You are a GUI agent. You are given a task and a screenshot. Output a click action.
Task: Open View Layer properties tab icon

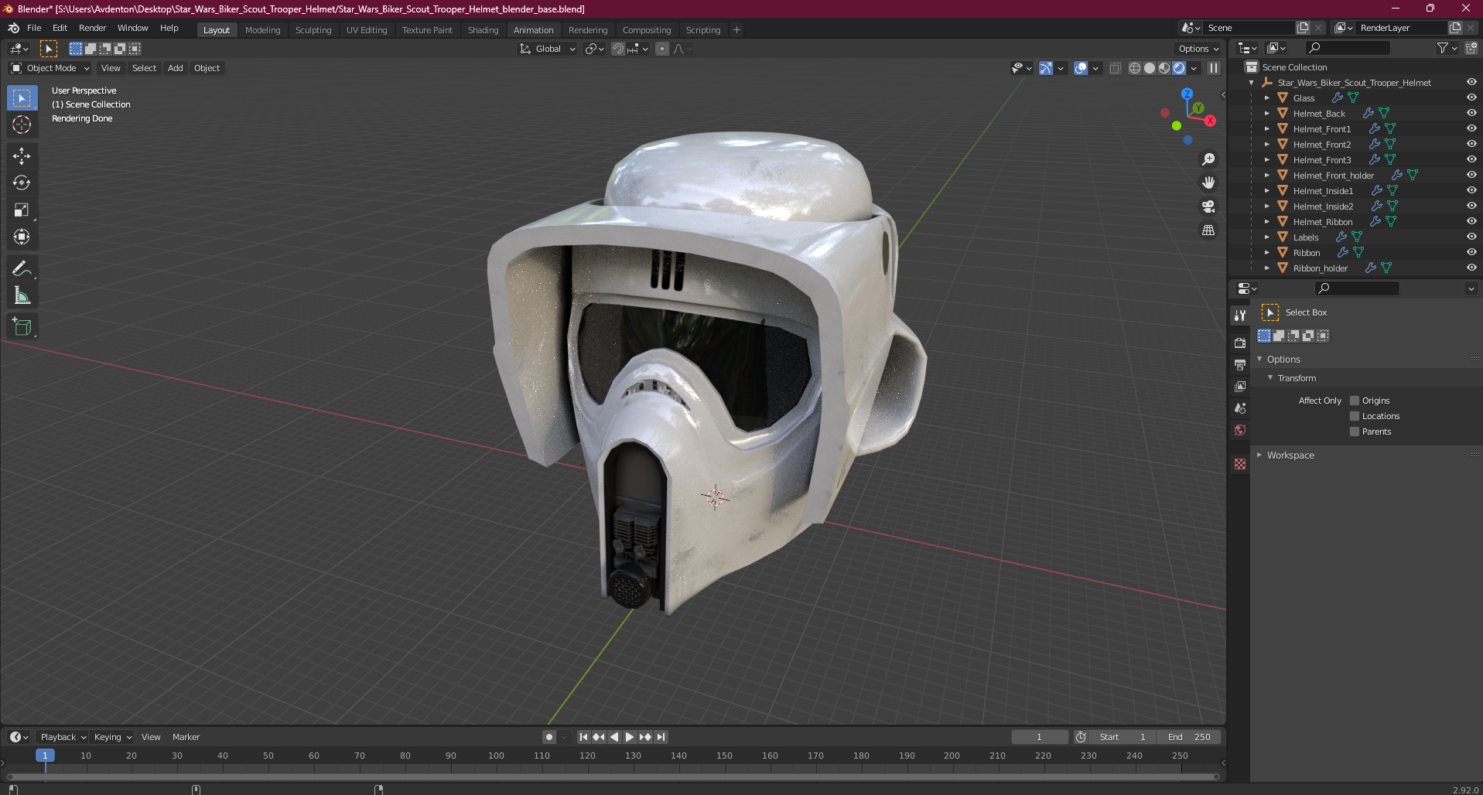pyautogui.click(x=1240, y=386)
